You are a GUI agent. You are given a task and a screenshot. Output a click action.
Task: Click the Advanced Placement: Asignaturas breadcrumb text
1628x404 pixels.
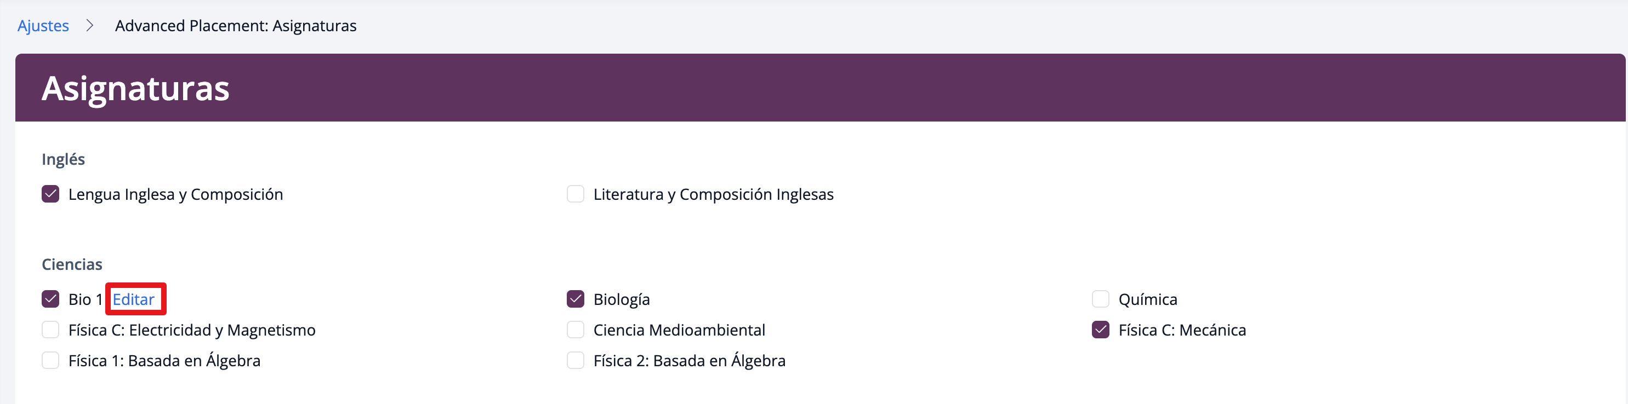click(235, 26)
